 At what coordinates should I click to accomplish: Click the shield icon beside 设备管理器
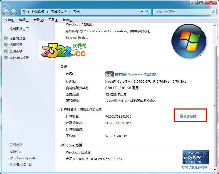click(6, 38)
